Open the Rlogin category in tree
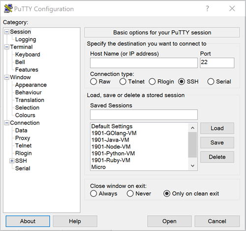Image resolution: width=246 pixels, height=231 pixels. pyautogui.click(x=24, y=153)
